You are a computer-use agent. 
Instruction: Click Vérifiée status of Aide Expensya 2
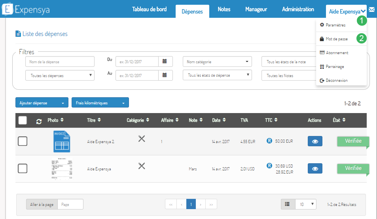tap(353, 141)
